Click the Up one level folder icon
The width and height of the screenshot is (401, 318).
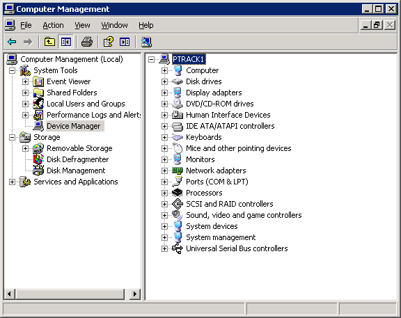click(49, 42)
